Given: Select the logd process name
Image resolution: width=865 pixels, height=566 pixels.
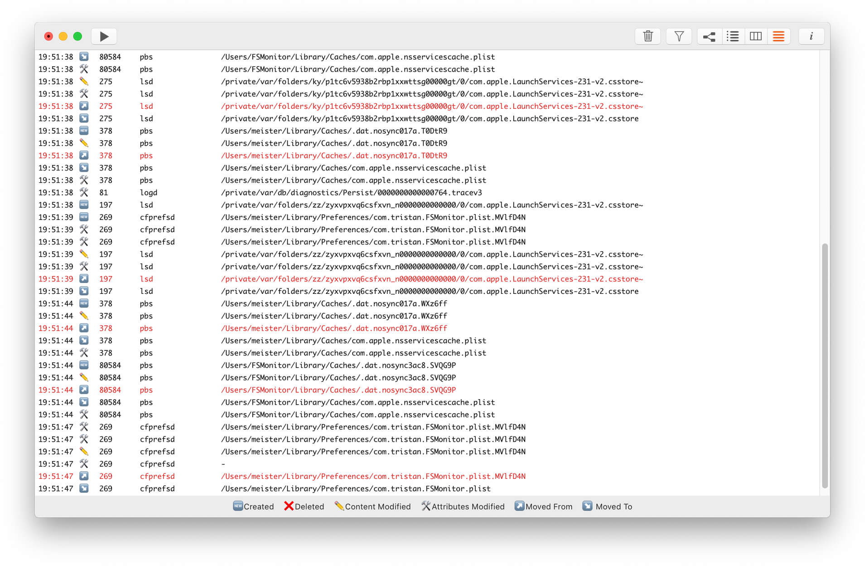Looking at the screenshot, I should click(x=148, y=192).
